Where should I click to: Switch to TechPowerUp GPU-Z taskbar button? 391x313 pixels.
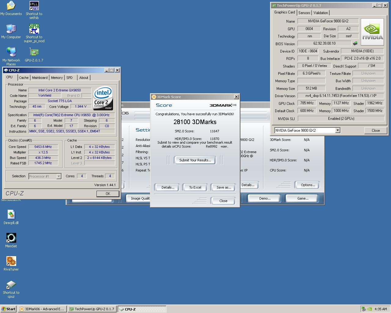click(92, 309)
